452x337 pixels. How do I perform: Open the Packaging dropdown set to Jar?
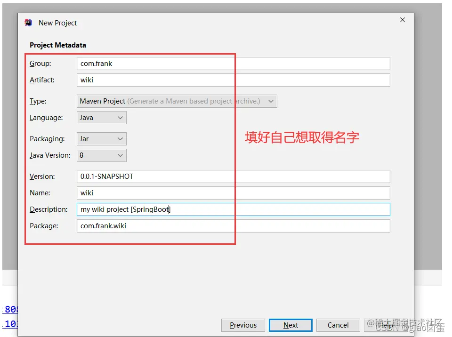102,139
